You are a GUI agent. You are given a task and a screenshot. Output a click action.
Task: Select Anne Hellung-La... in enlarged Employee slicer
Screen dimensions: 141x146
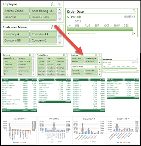tap(43, 11)
